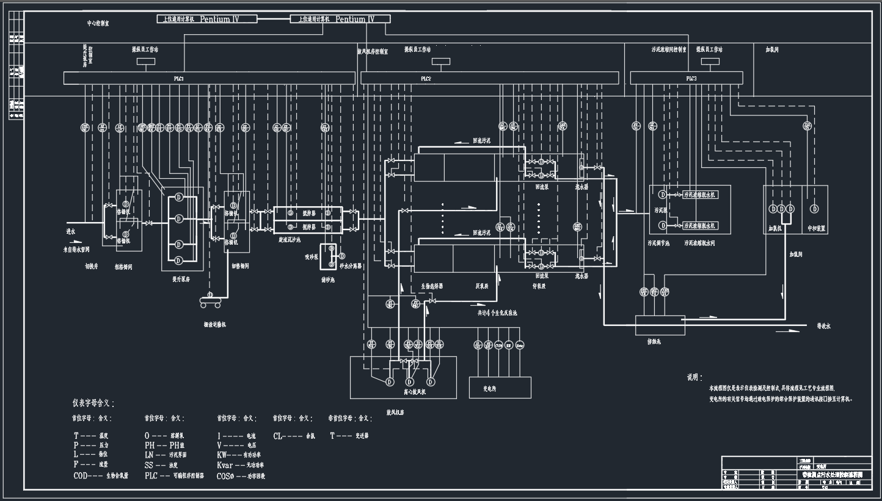
Task: Click the operator workstation box above PLC2
Action: [441, 61]
